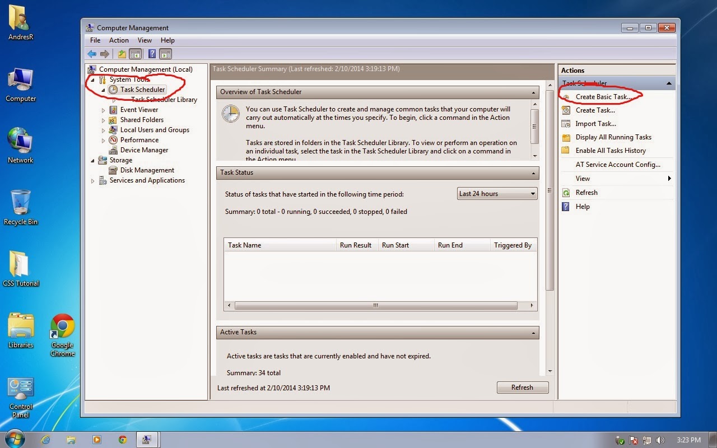
Task: Open the Last 24 hours time period dropdown
Action: click(x=497, y=194)
